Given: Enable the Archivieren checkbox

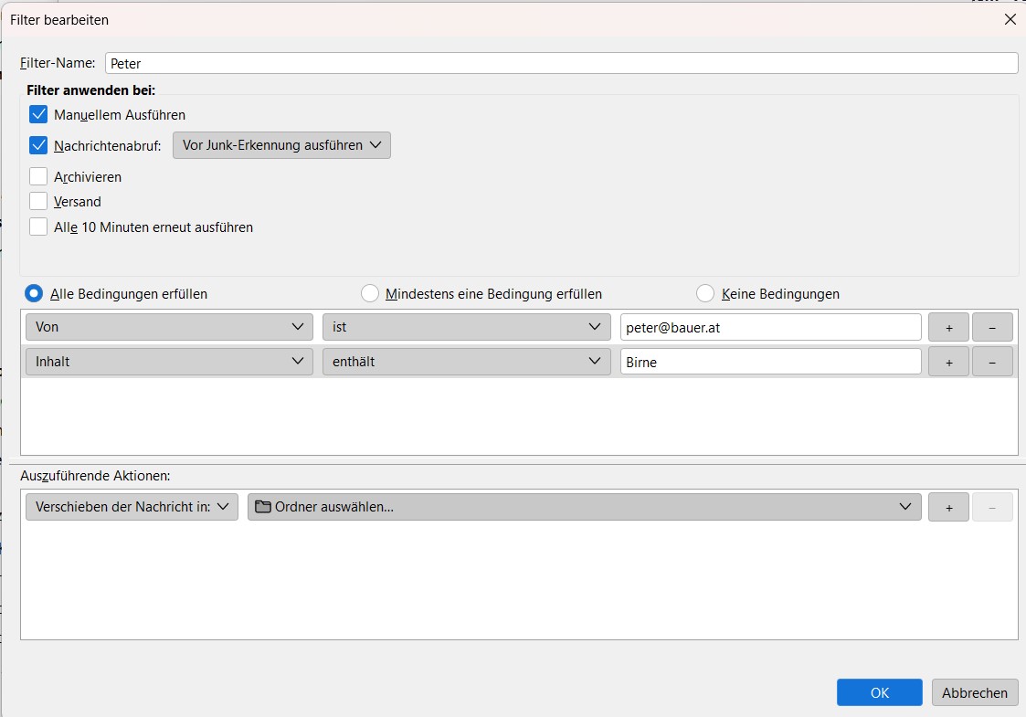Looking at the screenshot, I should [38, 176].
